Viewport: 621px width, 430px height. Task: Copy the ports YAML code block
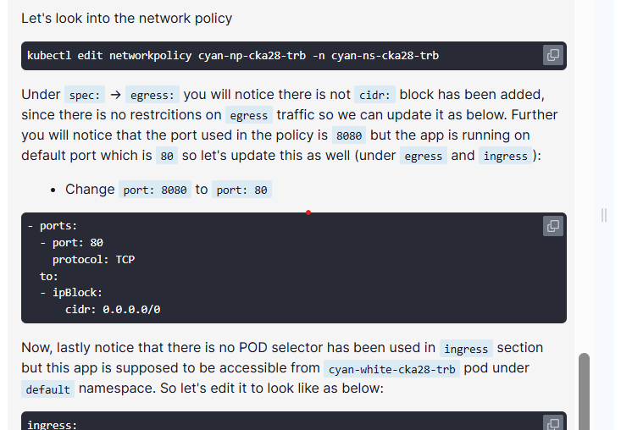(x=553, y=226)
